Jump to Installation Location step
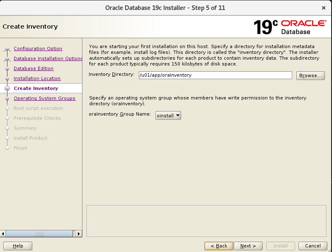Viewport: 332px width, 252px height. pos(37,78)
